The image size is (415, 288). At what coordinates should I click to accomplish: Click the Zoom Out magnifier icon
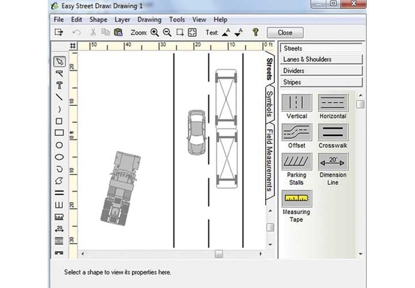click(167, 33)
